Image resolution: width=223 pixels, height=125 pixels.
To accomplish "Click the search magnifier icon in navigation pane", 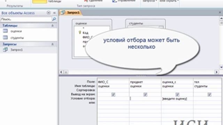I will pyautogui.click(x=54, y=19).
